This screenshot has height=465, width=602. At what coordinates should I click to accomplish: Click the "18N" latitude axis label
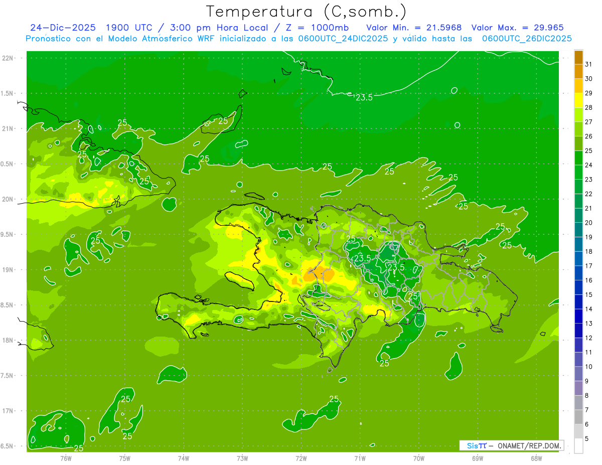pyautogui.click(x=8, y=340)
